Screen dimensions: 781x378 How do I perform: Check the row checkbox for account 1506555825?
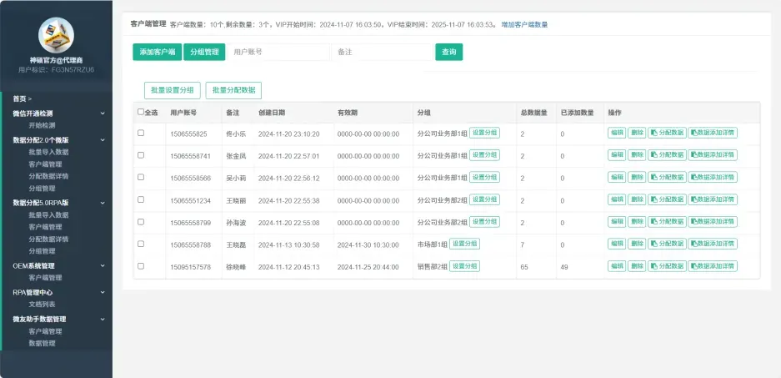pos(141,134)
